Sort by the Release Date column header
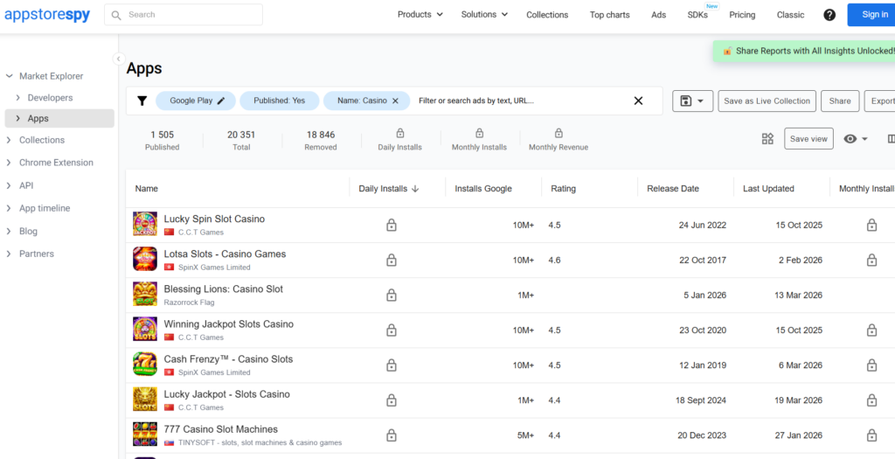 click(673, 188)
